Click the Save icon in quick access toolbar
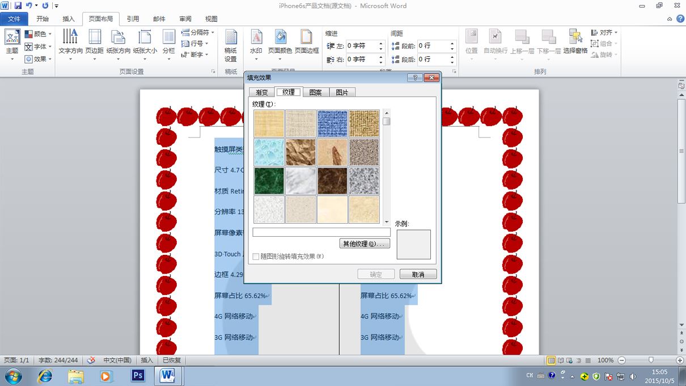686x386 pixels. click(18, 6)
